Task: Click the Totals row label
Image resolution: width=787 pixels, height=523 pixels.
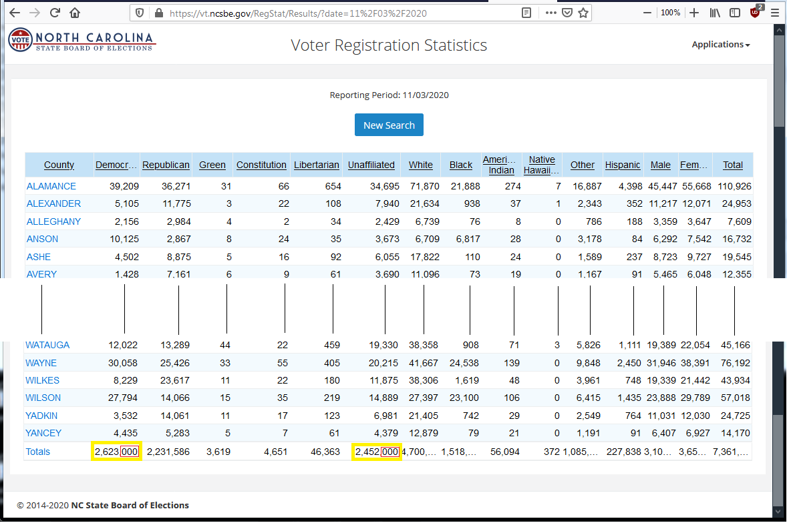Action: point(37,452)
